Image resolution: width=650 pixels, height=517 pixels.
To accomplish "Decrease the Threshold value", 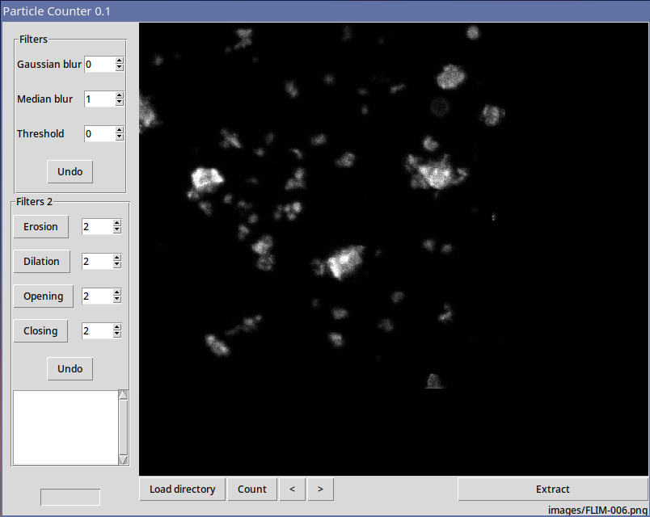I will point(120,137).
